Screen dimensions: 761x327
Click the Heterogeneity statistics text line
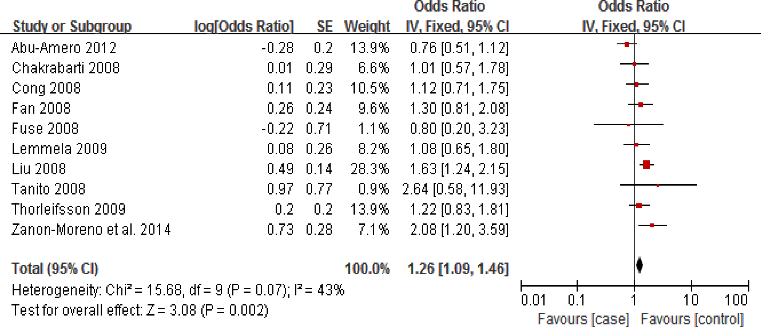[178, 290]
